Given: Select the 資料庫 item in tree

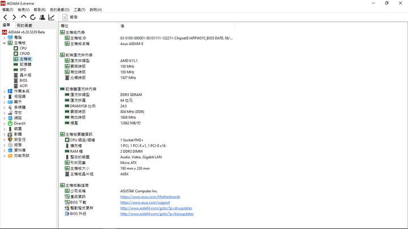Looking at the screenshot, I should [x=20, y=150].
